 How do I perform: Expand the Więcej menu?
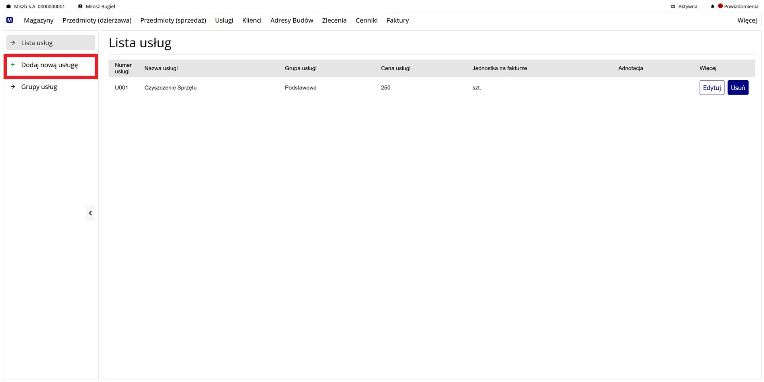746,20
